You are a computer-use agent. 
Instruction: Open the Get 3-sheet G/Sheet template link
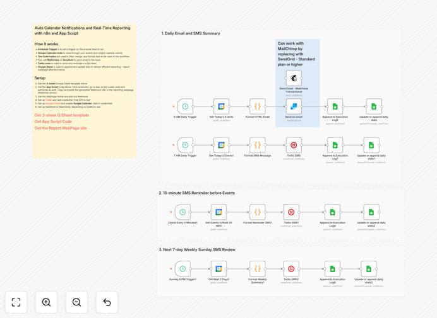[x=62, y=115]
